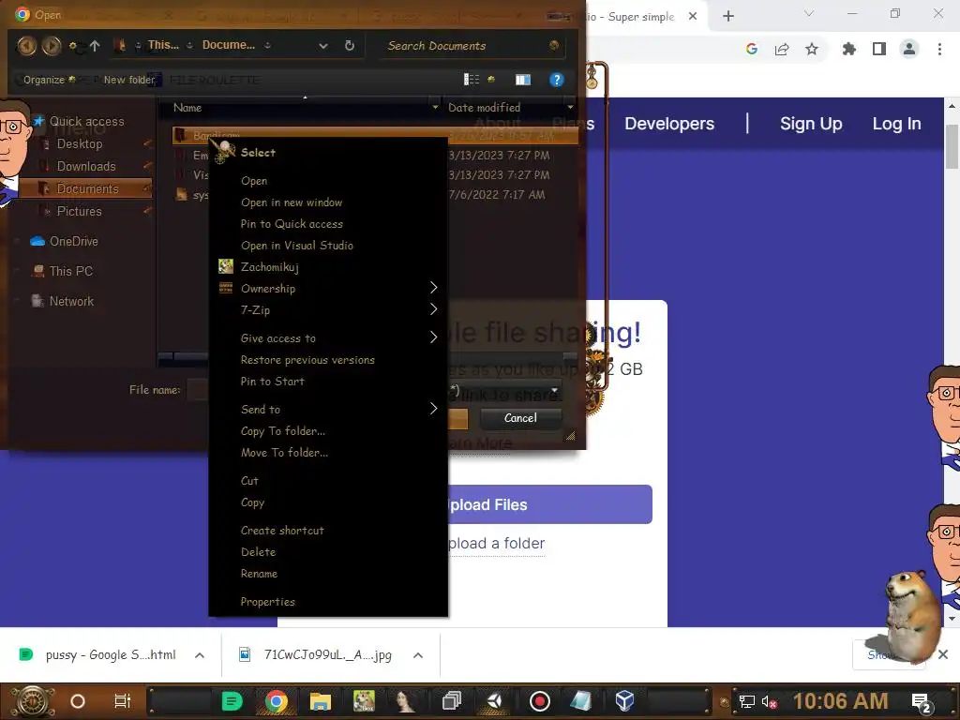Expand the Give access to submenu arrow
The height and width of the screenshot is (720, 960).
pyautogui.click(x=433, y=337)
